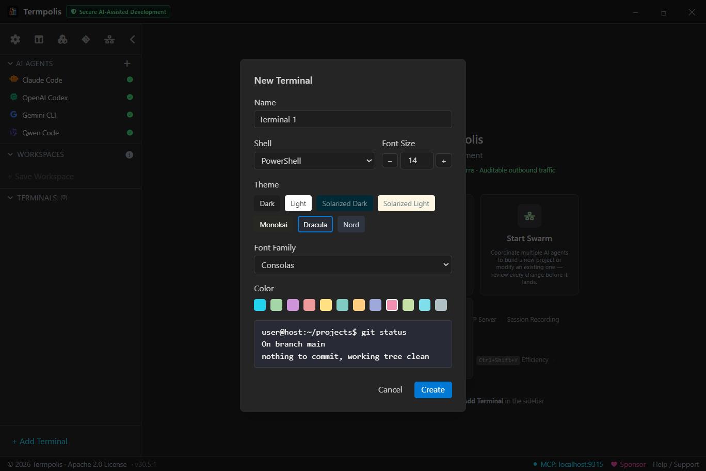Viewport: 706px width, 471px height.
Task: Pick the purple color swatch
Action: click(293, 305)
